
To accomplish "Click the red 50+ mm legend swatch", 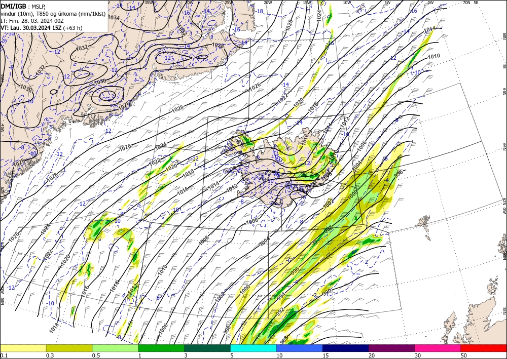I will point(484,348).
